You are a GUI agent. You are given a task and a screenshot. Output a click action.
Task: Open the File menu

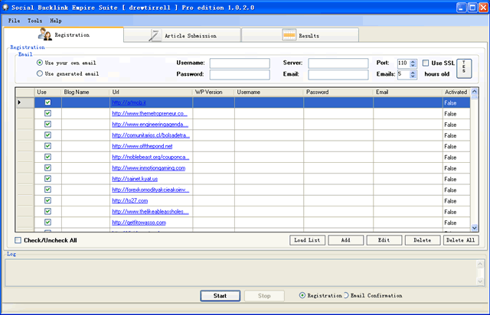[x=14, y=21]
